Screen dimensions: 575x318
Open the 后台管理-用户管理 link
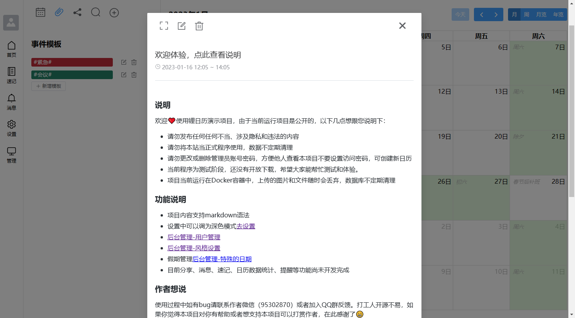pos(193,237)
